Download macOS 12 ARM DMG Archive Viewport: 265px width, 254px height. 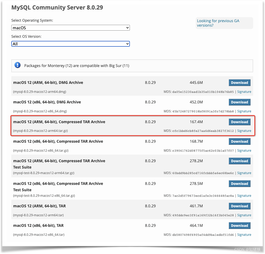coord(239,83)
